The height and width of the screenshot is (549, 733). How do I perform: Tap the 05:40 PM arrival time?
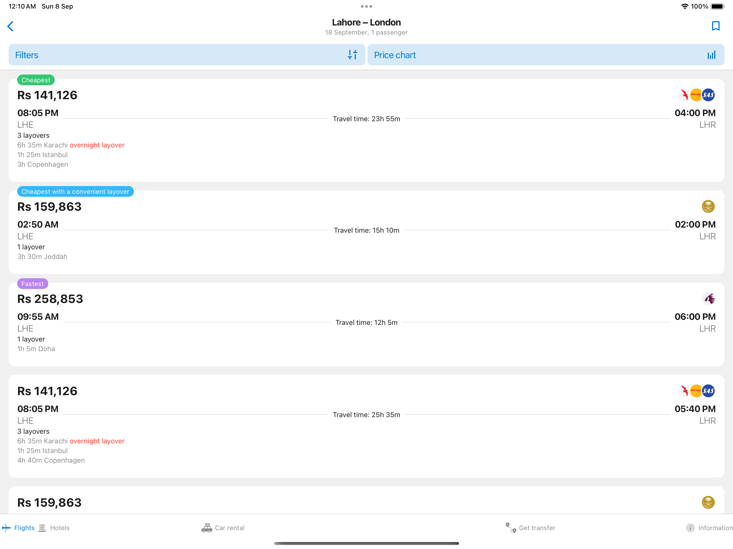click(695, 409)
